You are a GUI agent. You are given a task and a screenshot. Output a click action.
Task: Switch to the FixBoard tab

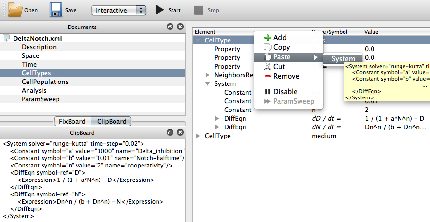coord(72,121)
